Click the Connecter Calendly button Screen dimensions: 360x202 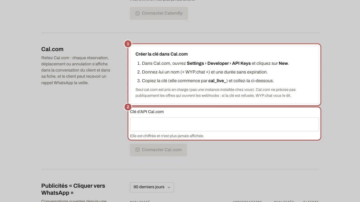point(159,13)
